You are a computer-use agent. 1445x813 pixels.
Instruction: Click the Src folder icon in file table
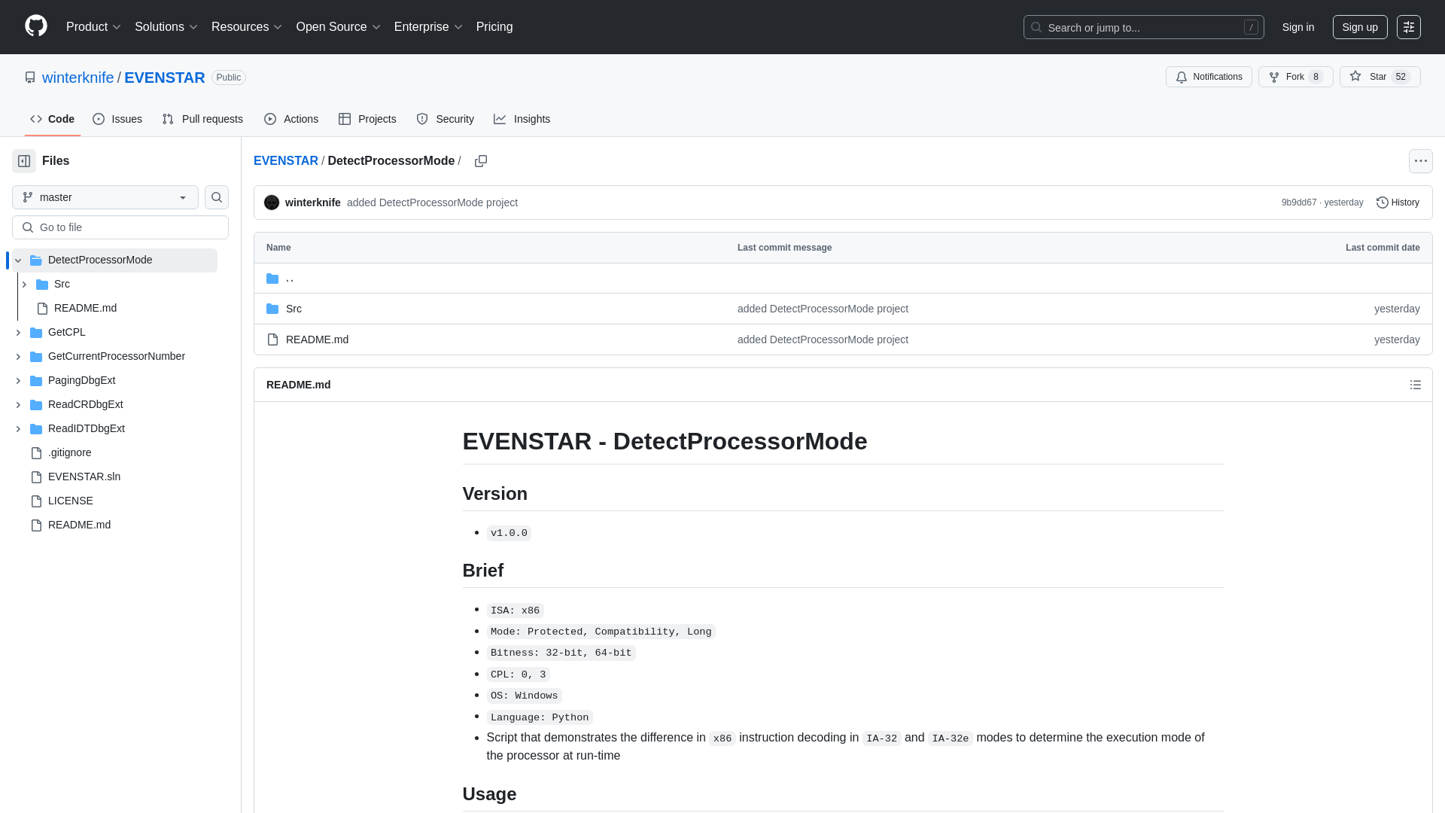coord(272,309)
